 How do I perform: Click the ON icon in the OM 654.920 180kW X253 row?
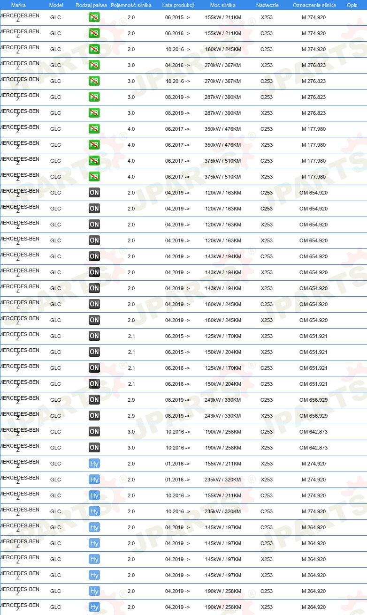coord(94,321)
